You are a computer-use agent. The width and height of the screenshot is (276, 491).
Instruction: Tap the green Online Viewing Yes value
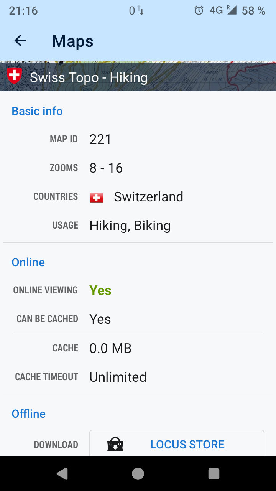(x=100, y=290)
